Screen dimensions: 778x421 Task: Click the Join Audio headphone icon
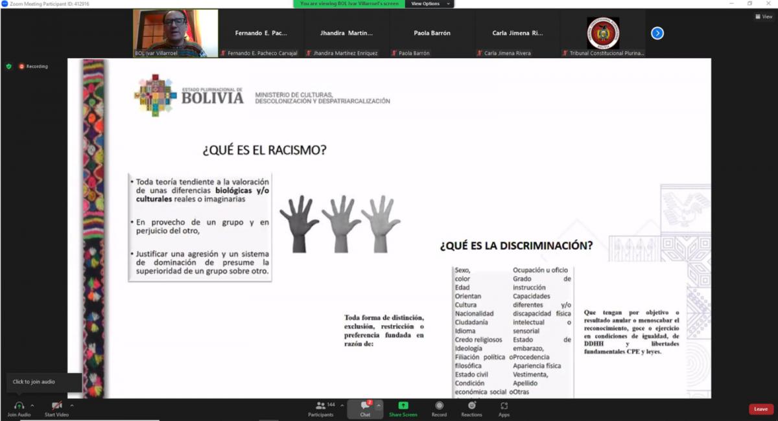coord(19,405)
